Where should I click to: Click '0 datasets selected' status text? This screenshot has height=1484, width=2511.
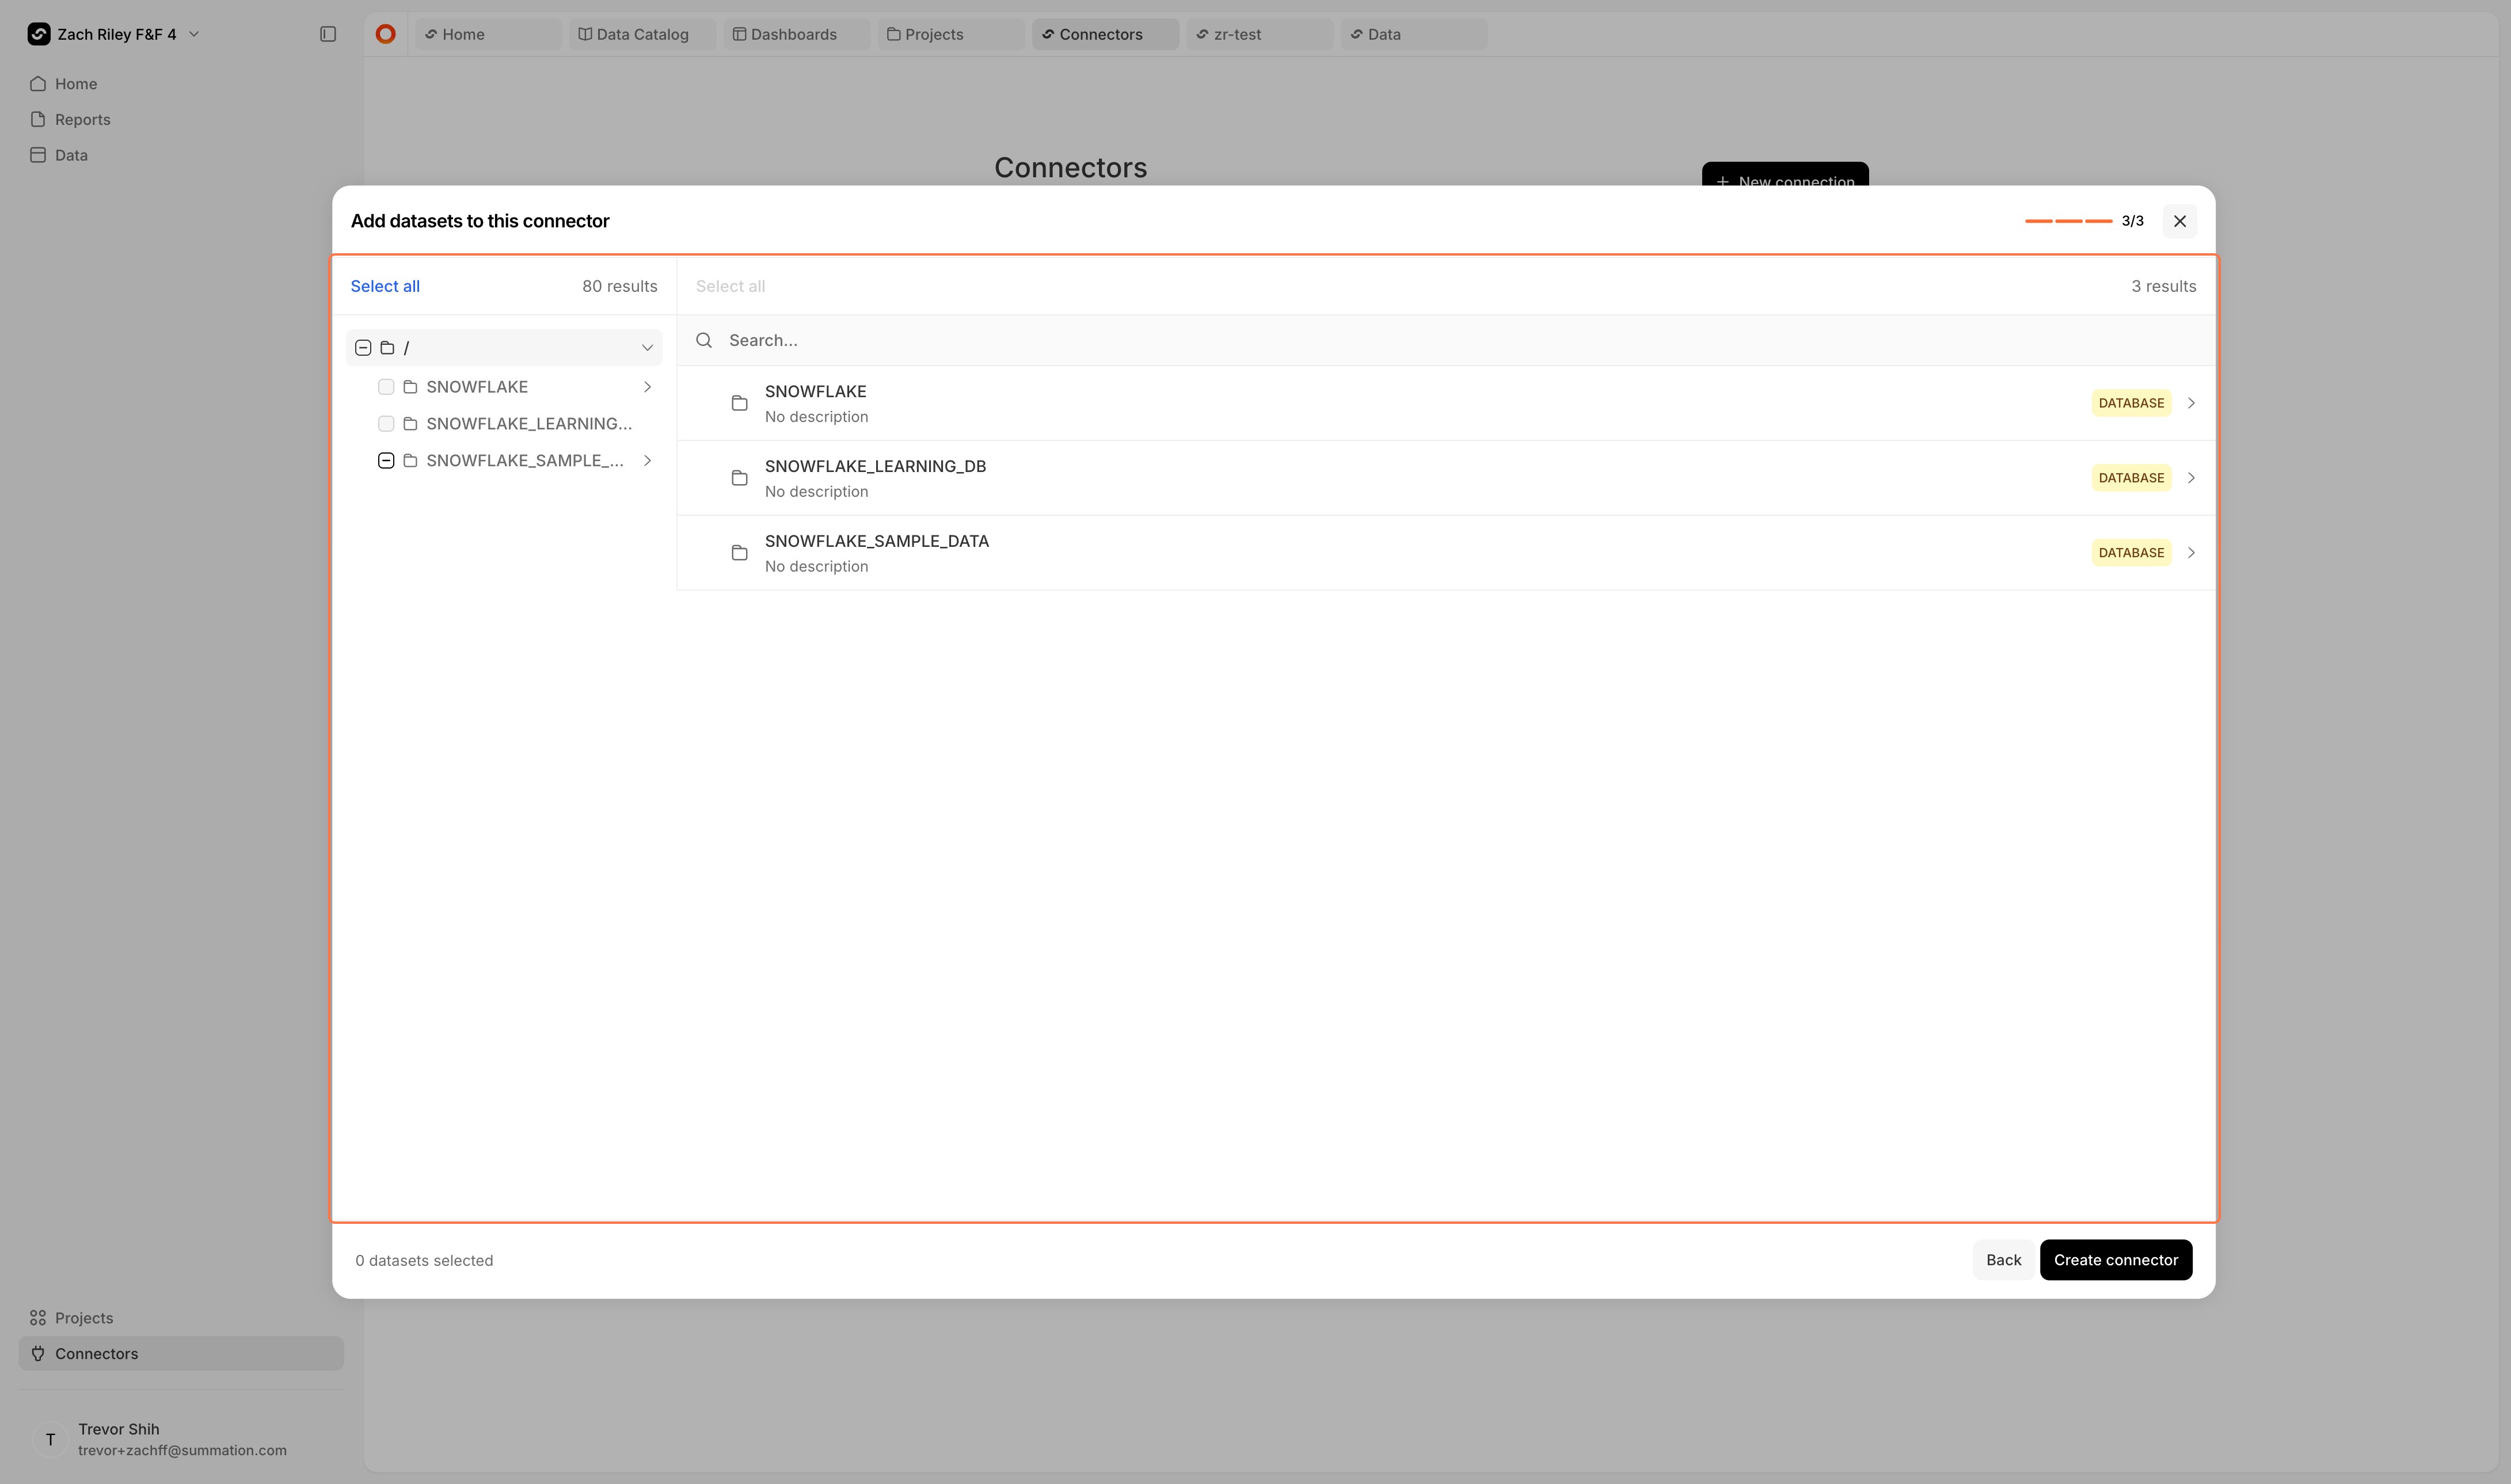[424, 1261]
